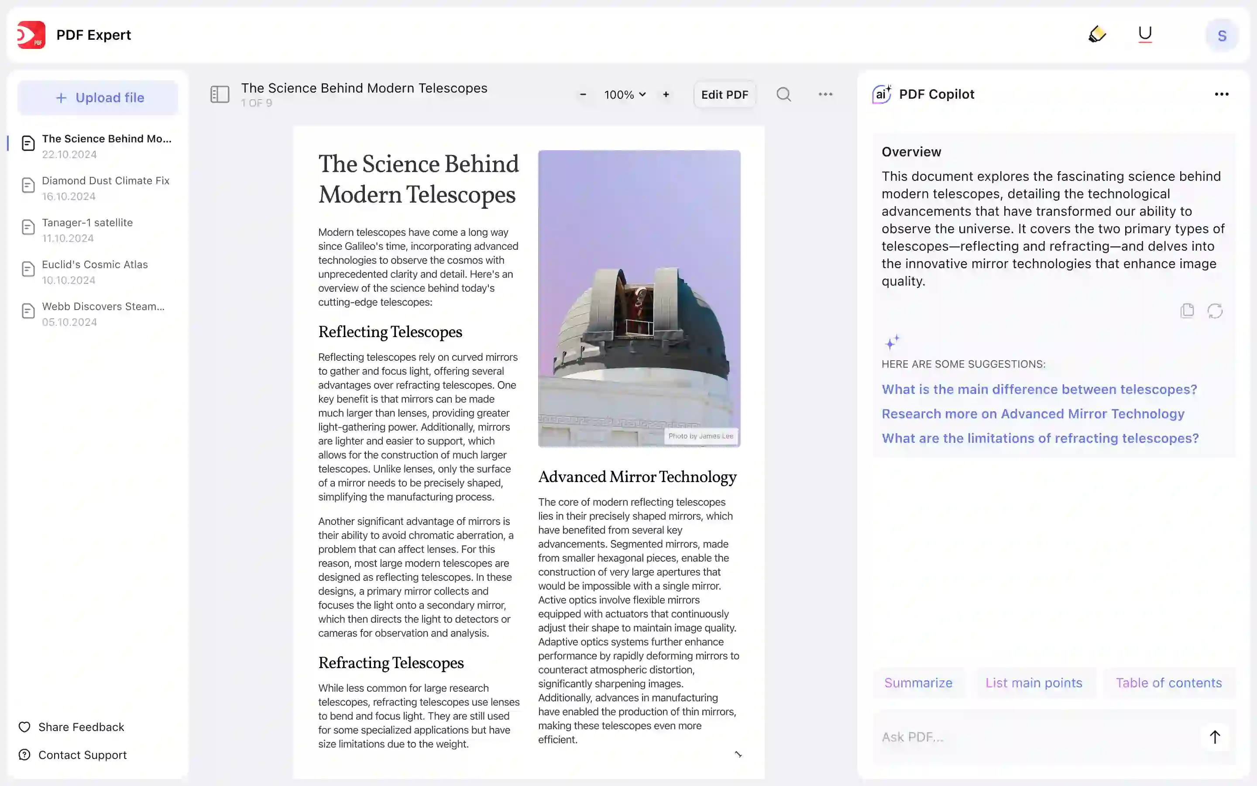The height and width of the screenshot is (786, 1257).
Task: Open document toolbar more options
Action: tap(825, 94)
